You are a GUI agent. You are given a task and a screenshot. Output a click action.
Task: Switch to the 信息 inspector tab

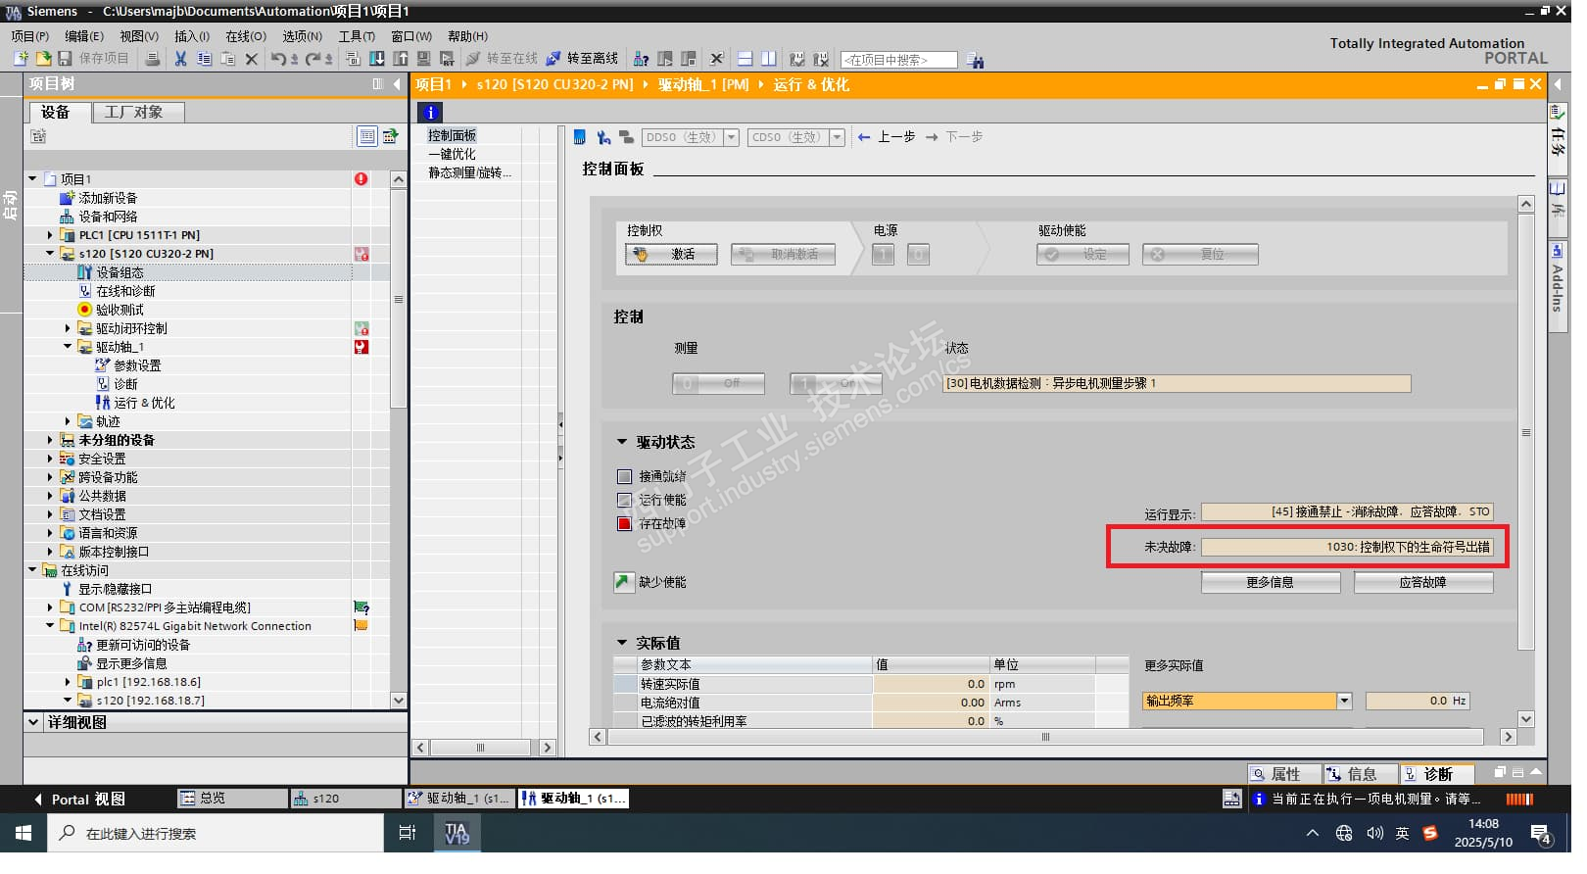1361,774
